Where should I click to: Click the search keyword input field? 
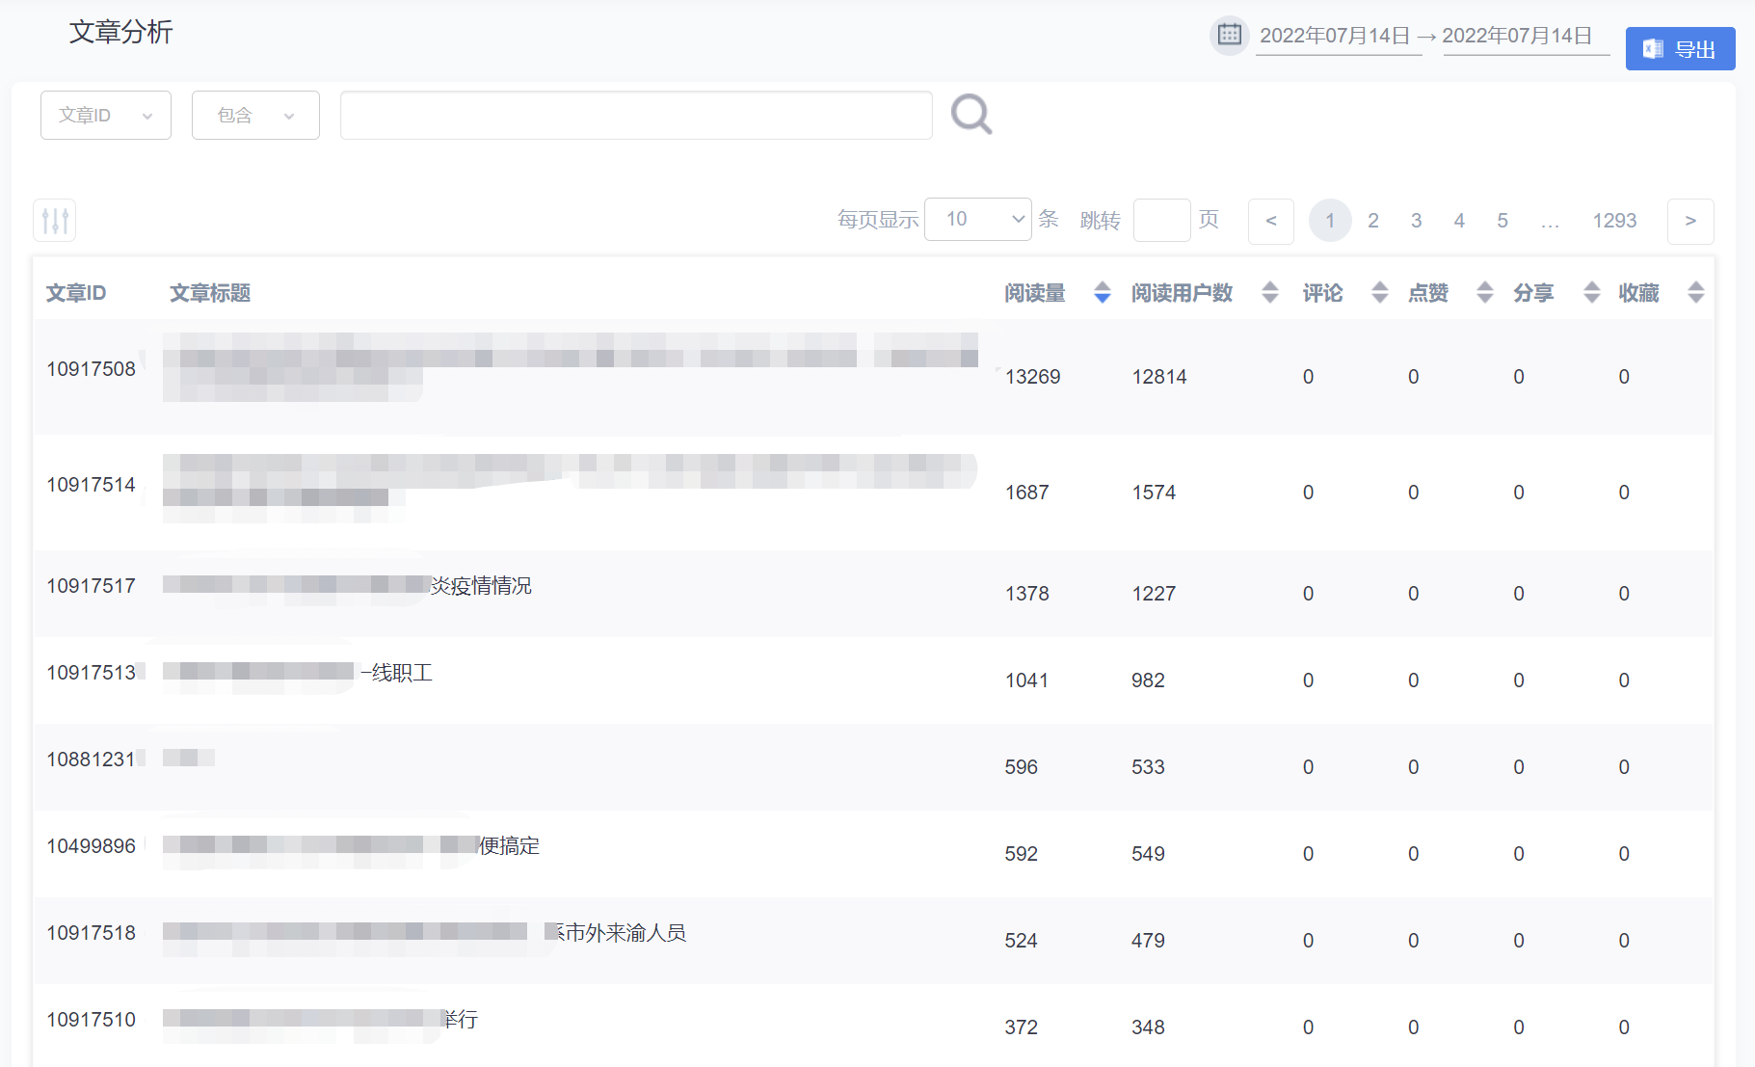click(636, 116)
